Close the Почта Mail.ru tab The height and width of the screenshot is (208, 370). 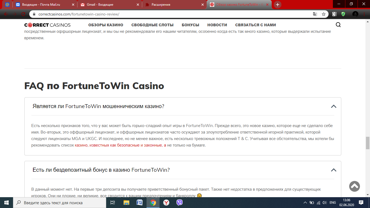point(73,5)
